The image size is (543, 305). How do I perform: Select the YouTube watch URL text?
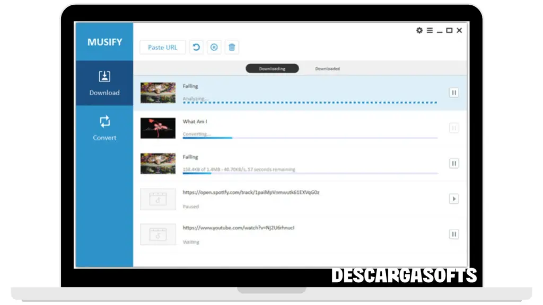[x=238, y=228]
